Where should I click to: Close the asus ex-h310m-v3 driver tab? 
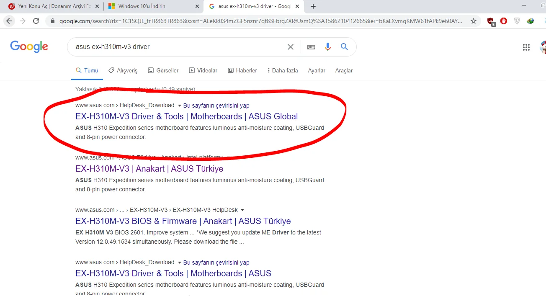297,6
